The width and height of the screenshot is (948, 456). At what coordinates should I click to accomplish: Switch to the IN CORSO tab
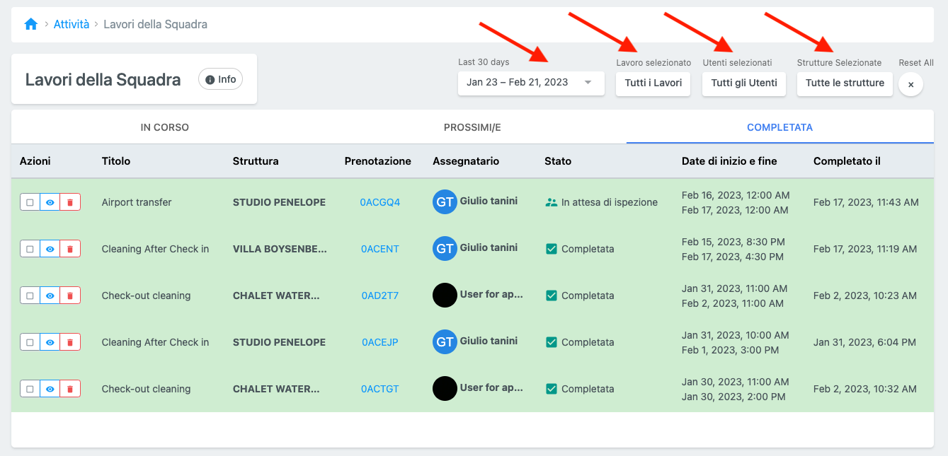coord(164,128)
